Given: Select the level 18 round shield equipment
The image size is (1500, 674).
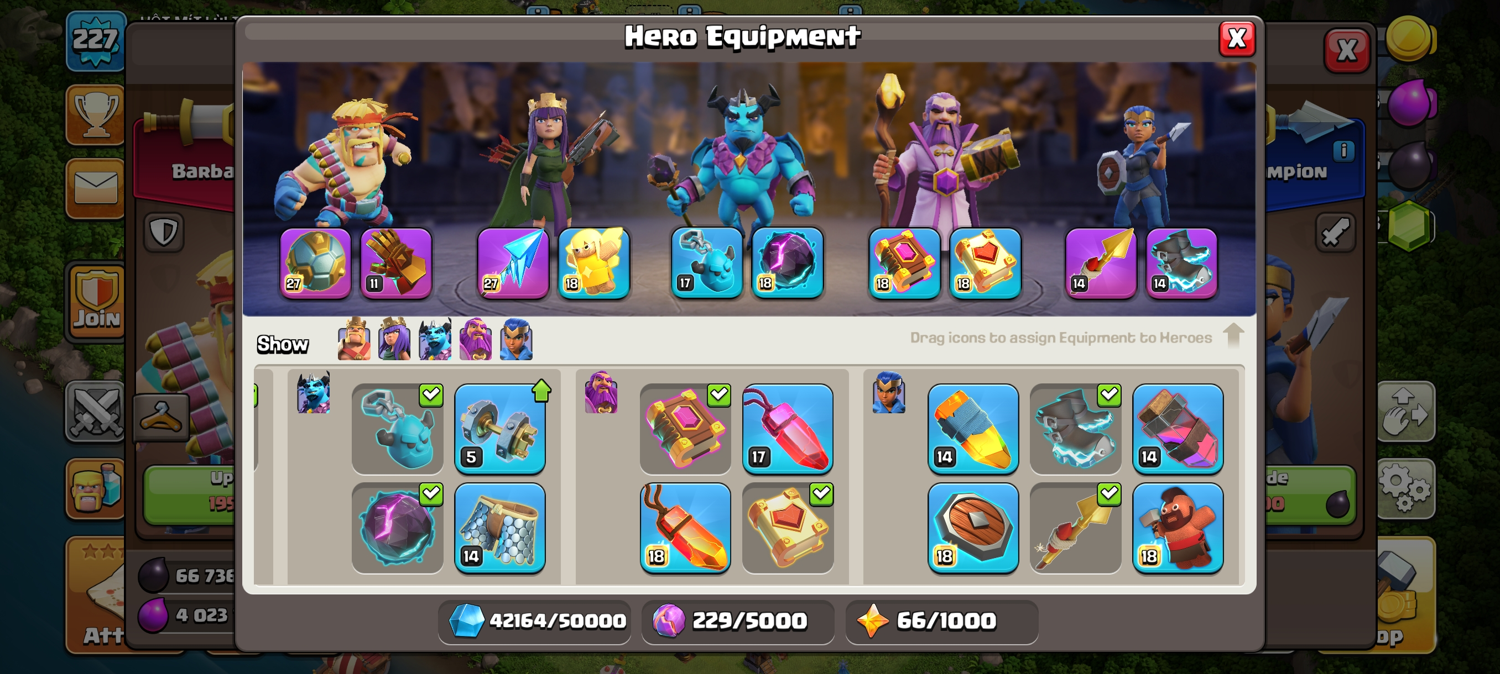Looking at the screenshot, I should [972, 528].
